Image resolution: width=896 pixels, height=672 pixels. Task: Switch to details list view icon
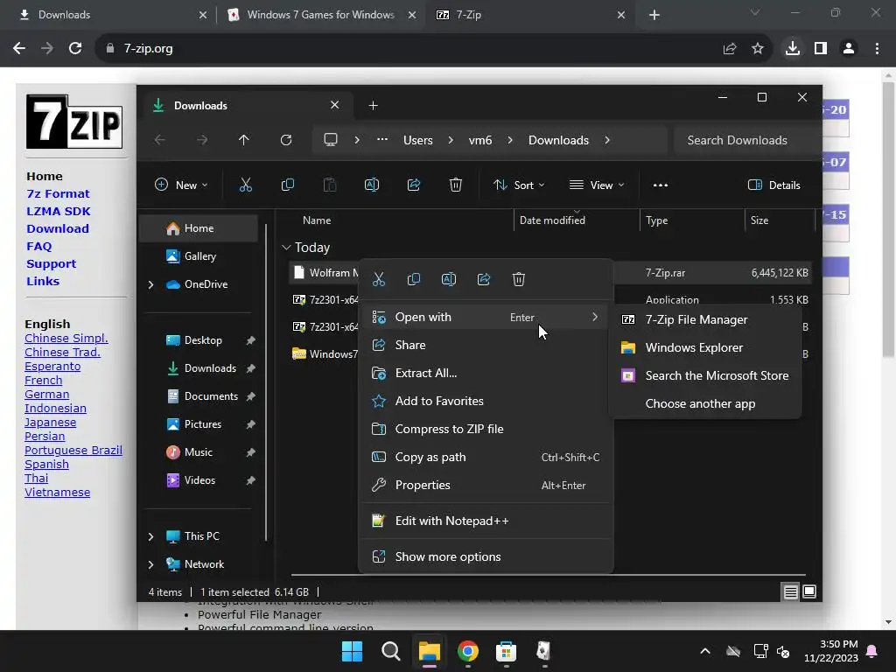pos(790,592)
